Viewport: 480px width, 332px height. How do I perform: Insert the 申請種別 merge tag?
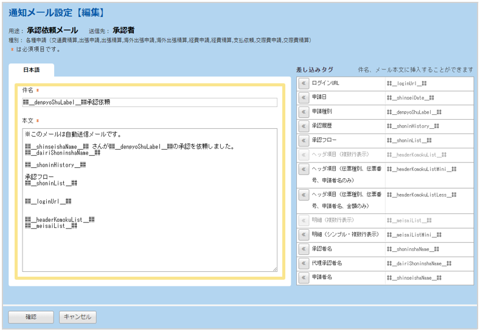pos(304,112)
